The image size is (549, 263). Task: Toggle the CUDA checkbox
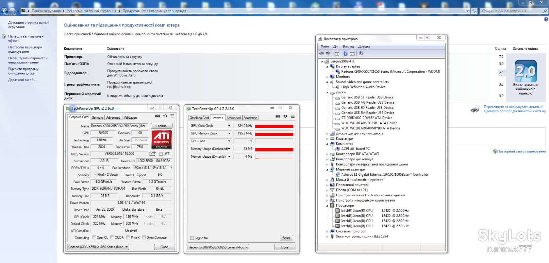112,238
